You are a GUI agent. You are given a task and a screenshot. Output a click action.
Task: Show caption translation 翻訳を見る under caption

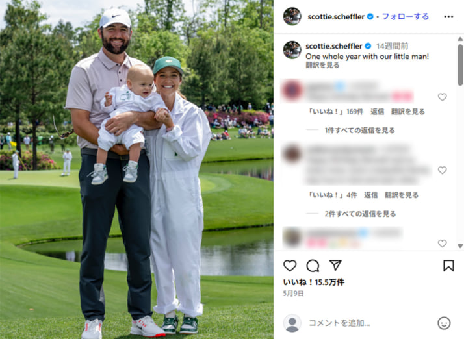[x=322, y=65]
